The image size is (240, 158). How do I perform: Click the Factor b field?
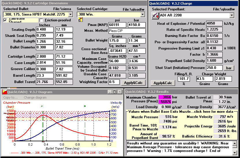214,54
